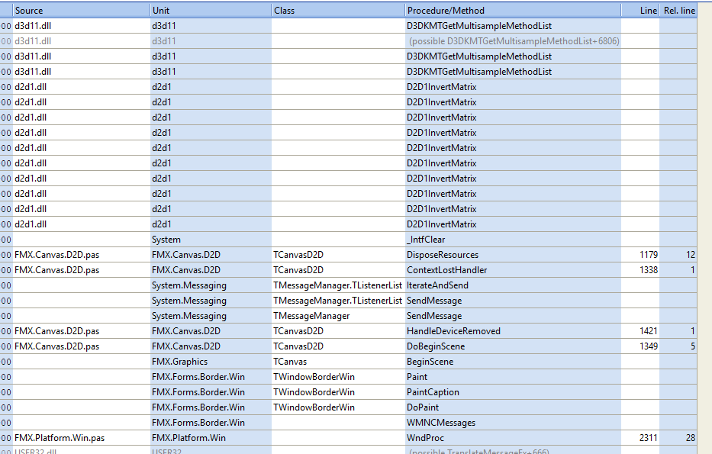Sort by the Procedure/Method column header
Screen dimensions: 712x454
pyautogui.click(x=513, y=11)
